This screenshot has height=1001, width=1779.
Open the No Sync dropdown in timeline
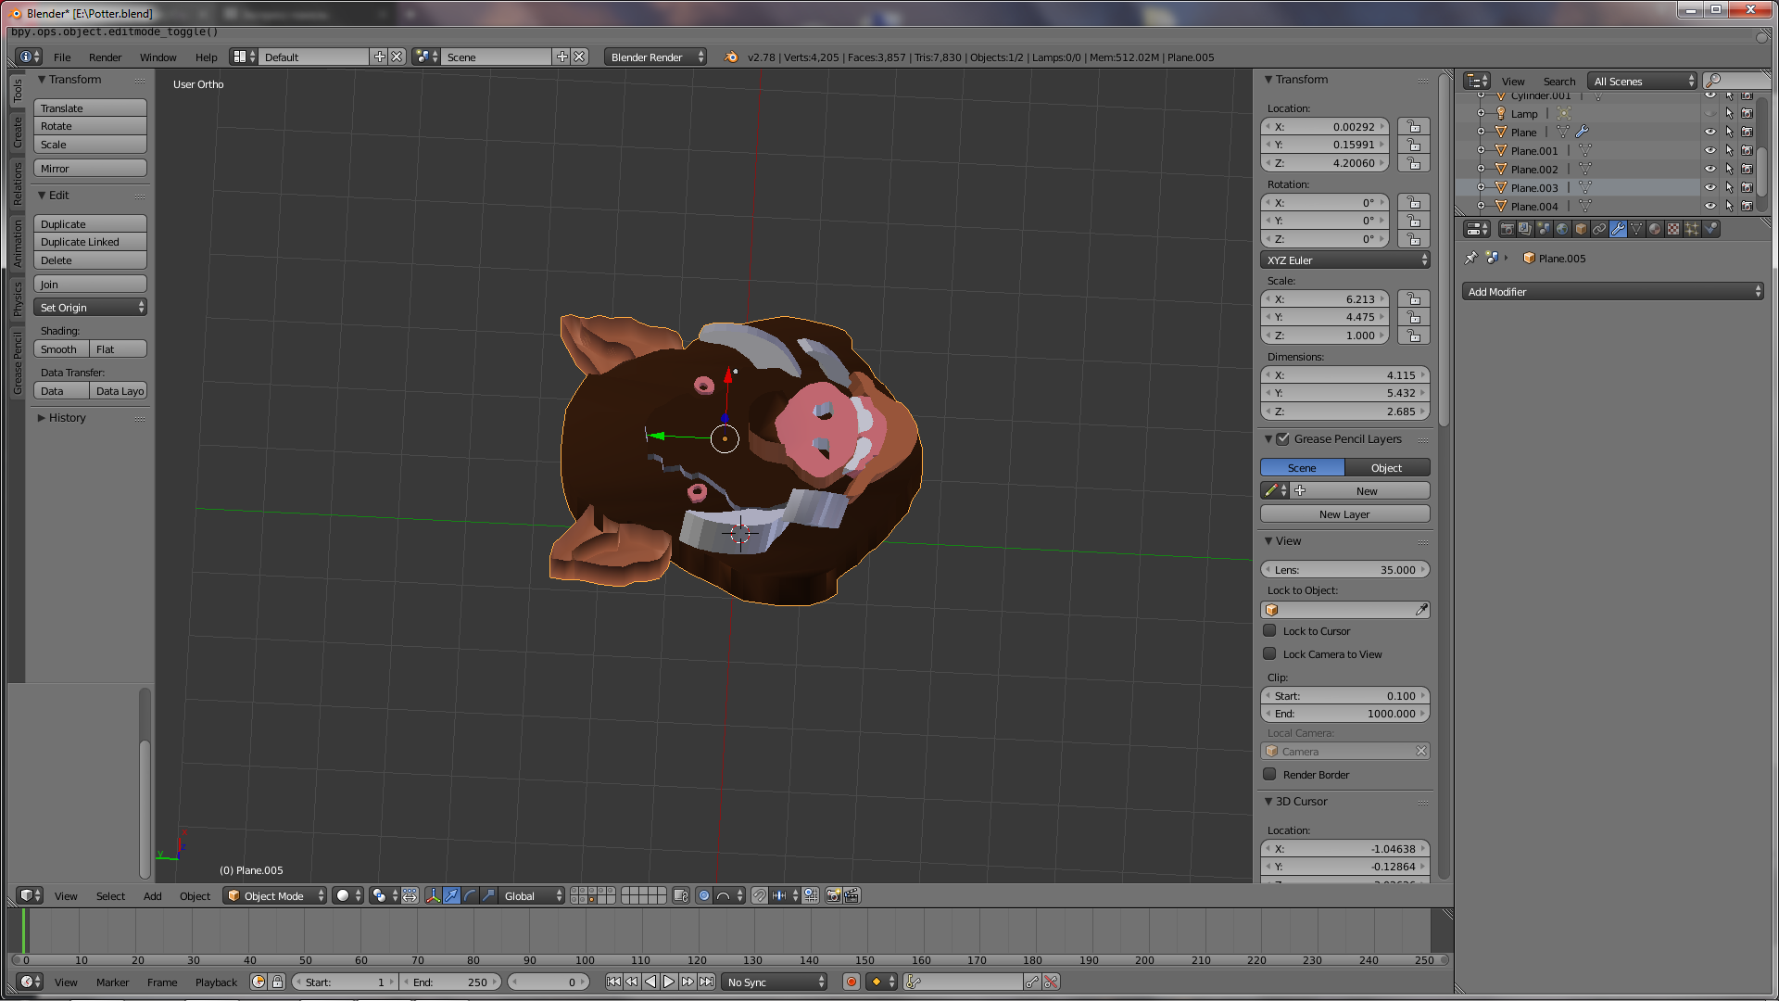tap(775, 982)
